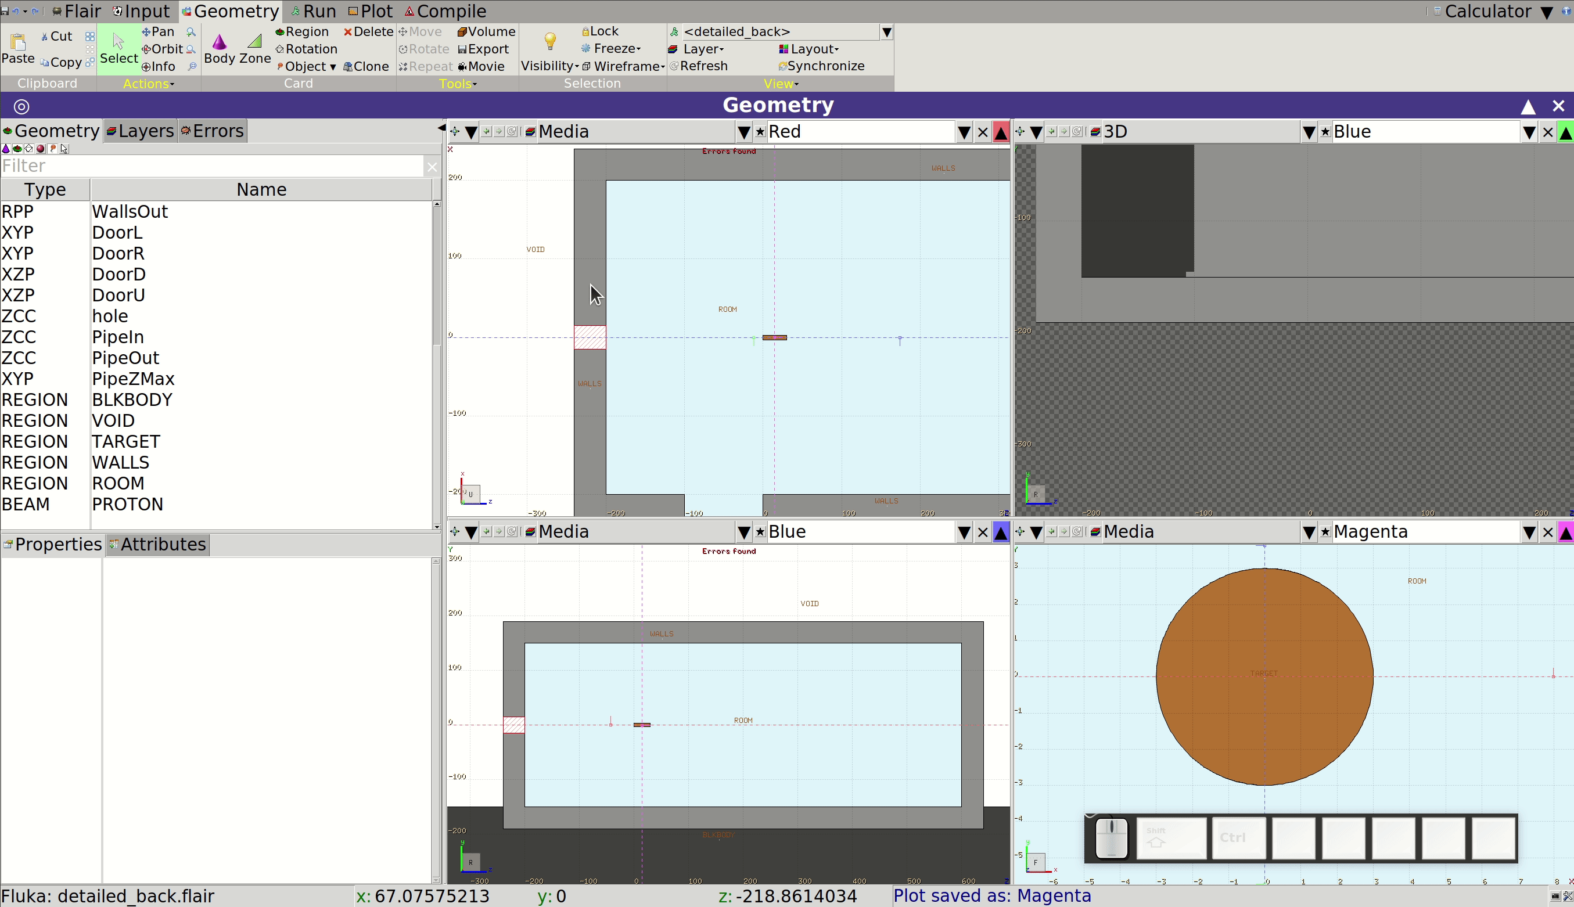
Task: Open the detailed_back run dropdown
Action: 886,32
